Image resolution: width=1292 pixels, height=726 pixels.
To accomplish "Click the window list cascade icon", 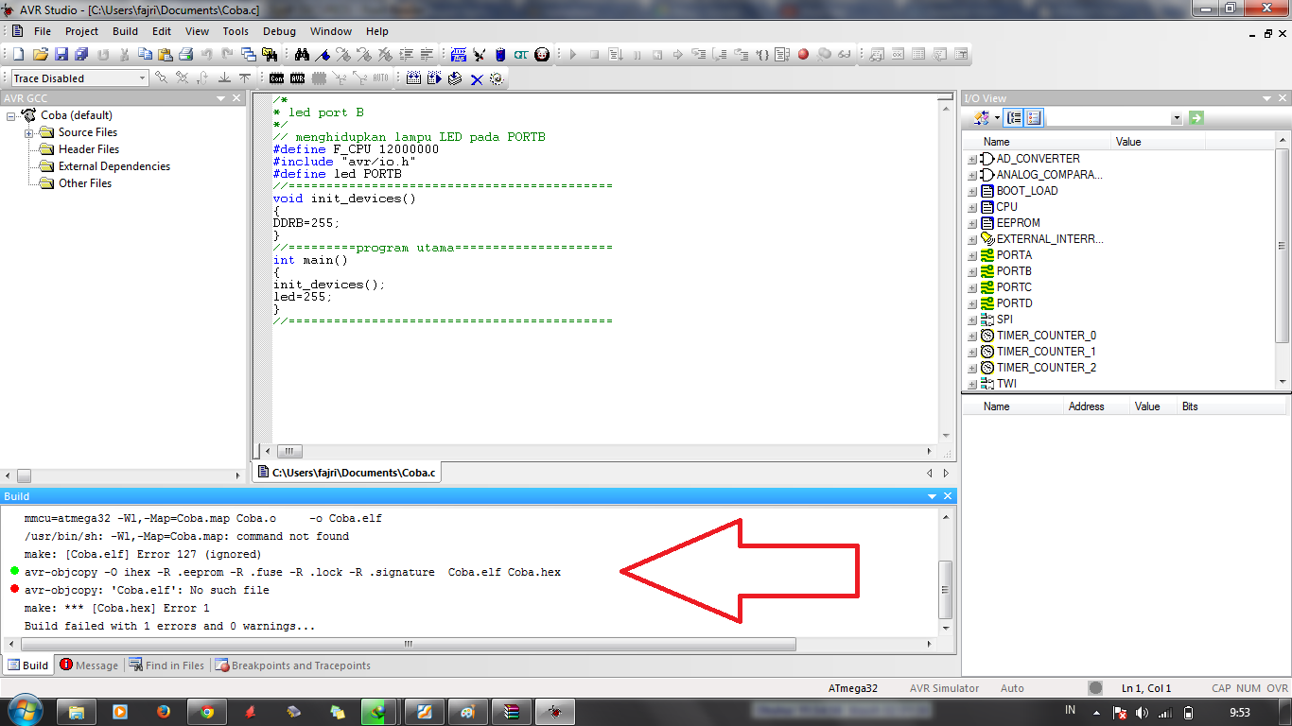I will [x=248, y=54].
